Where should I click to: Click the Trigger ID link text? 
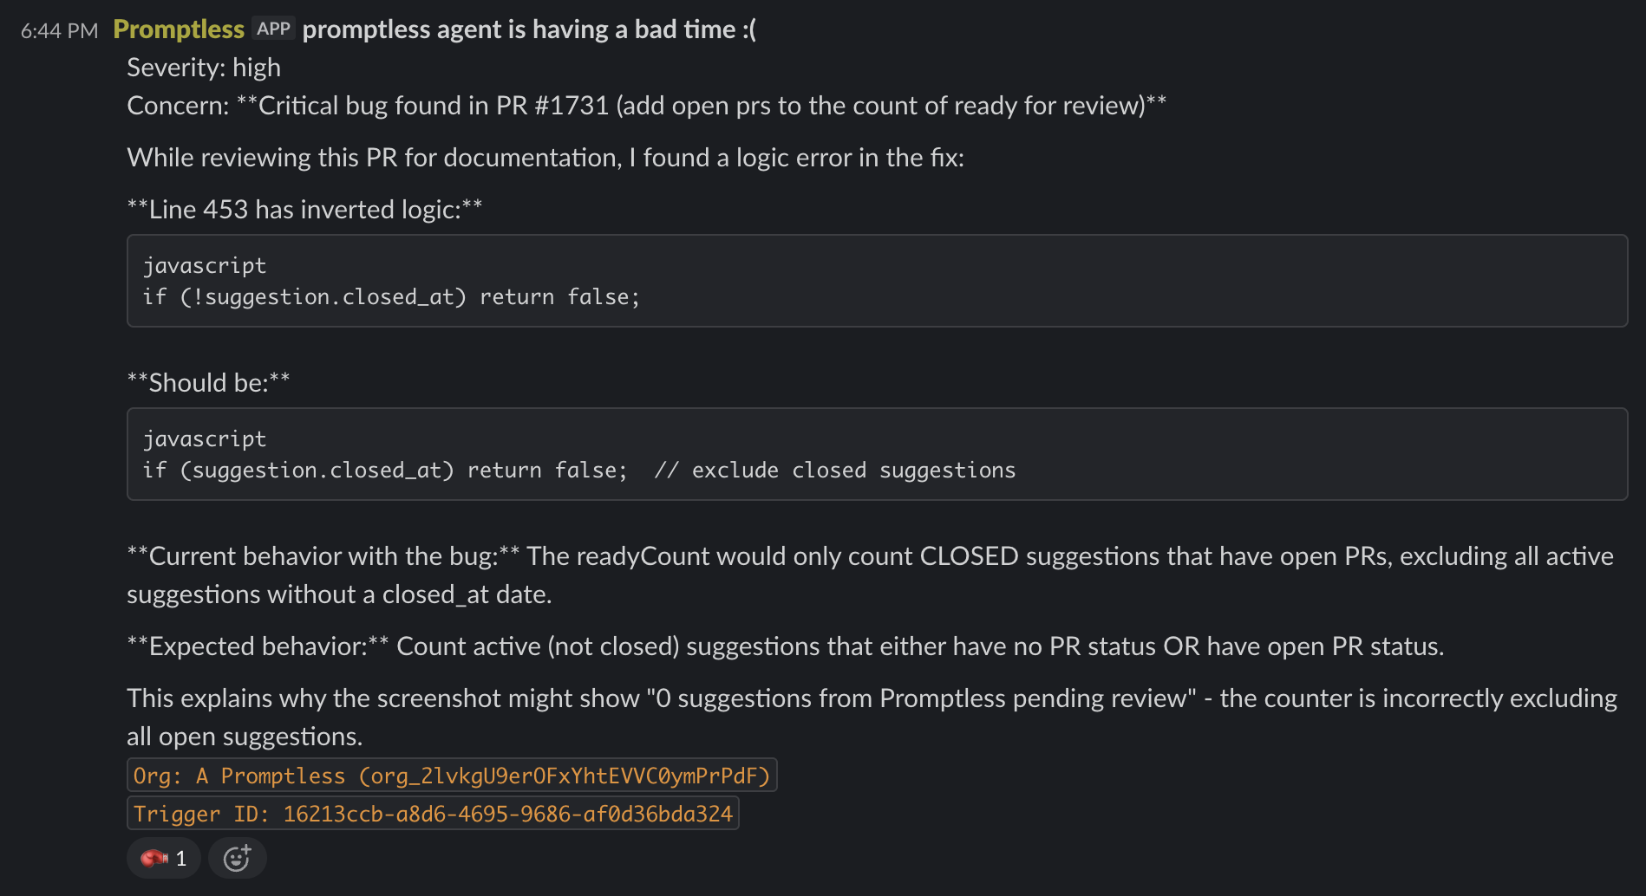433,814
